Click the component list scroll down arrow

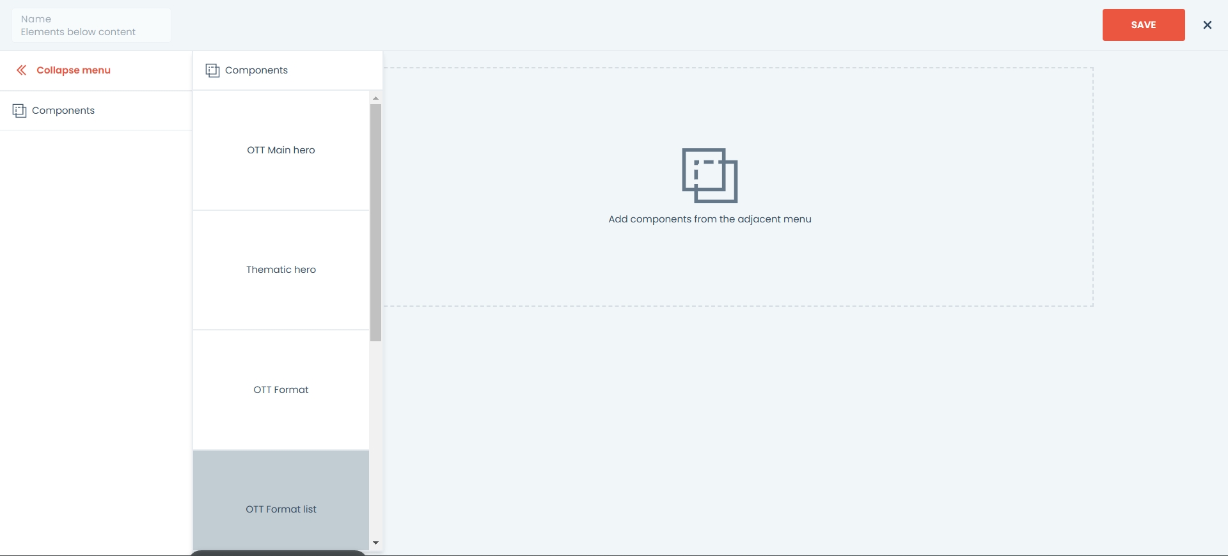[375, 543]
